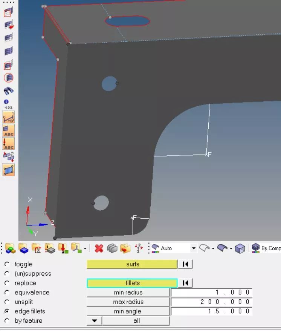The width and height of the screenshot is (281, 331).
Task: Click the red X delete icon
Action: coord(99,248)
